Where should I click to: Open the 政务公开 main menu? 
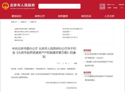(x=40, y=16)
